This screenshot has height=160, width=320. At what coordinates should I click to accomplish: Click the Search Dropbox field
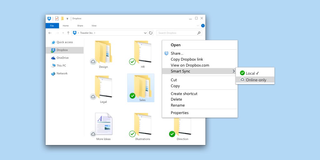[x=179, y=33]
